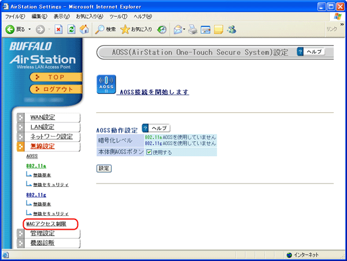Click the リンク links bar label
This screenshot has height=261, width=347.
click(x=331, y=29)
